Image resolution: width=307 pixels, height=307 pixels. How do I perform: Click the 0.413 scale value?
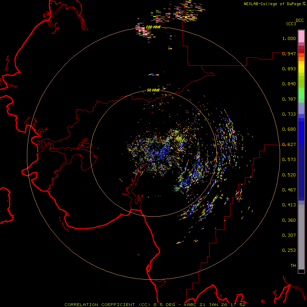coord(289,205)
